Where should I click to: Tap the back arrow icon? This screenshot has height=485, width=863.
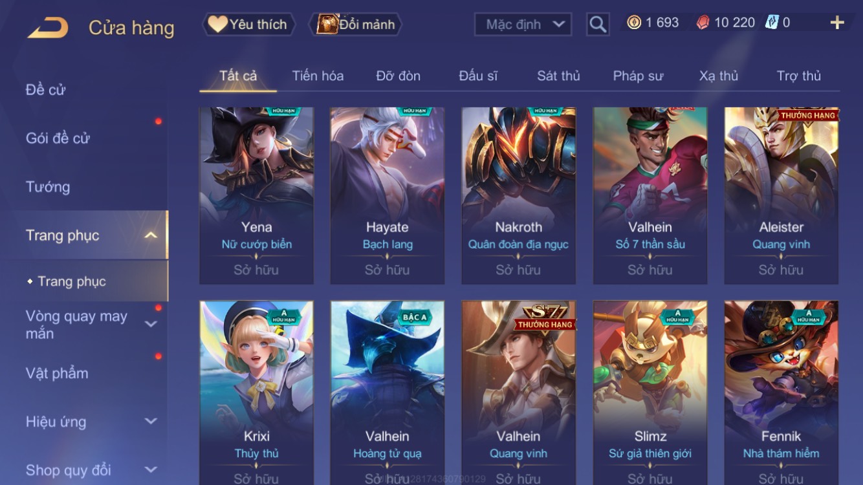coord(48,28)
